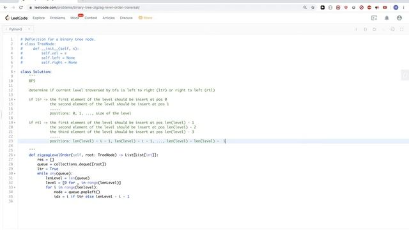Click the 'res = []' line
This screenshot has width=409, height=230.
click(45, 160)
